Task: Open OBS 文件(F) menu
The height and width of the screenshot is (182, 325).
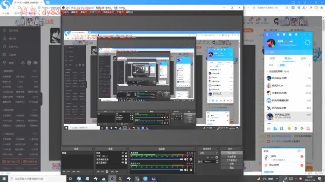Action: point(65,13)
